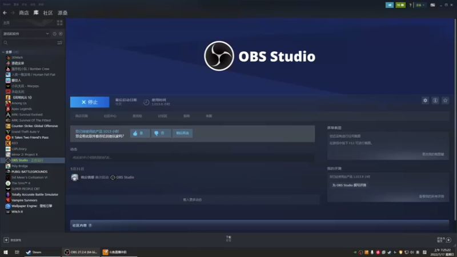The height and width of the screenshot is (257, 457).
Task: Load more activity with 载入更多动态
Action: click(193, 200)
